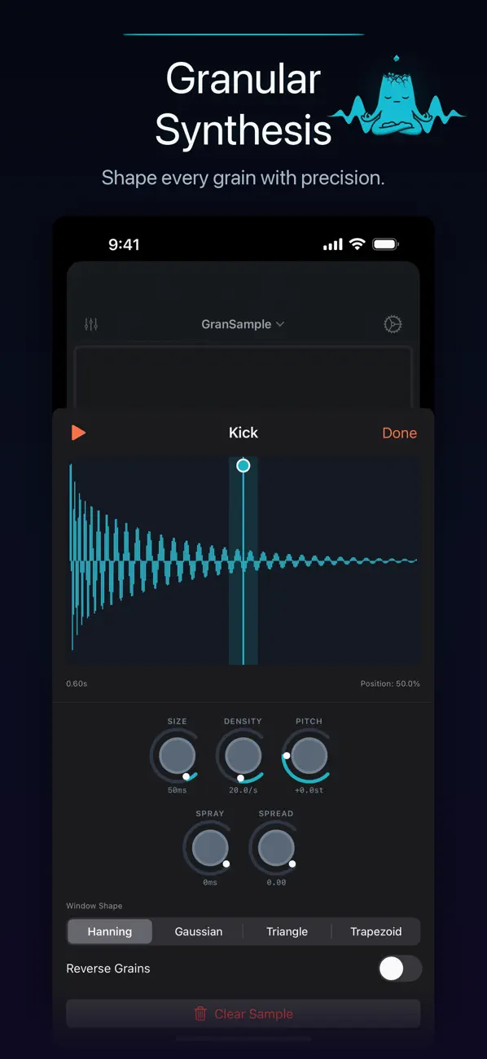Screen dimensions: 487x1059
Task: Adjust the Spray knob
Action: (x=210, y=848)
